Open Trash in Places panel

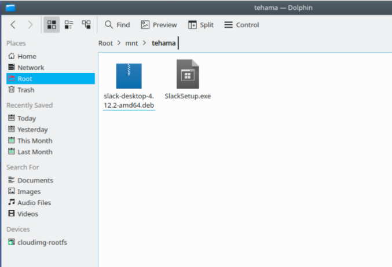(50, 90)
